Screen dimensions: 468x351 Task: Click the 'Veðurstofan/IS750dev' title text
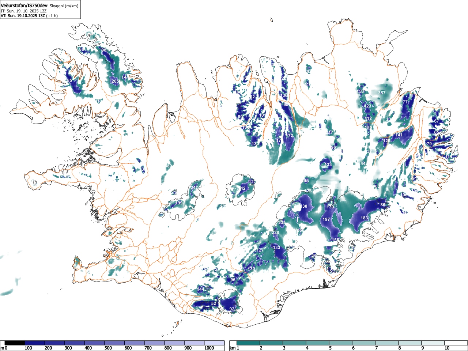tap(25, 6)
